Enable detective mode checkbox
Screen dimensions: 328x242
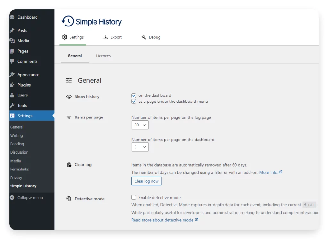tap(134, 197)
